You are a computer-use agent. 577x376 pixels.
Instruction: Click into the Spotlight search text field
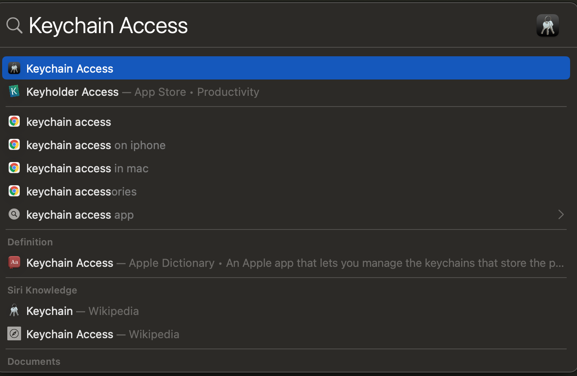pos(280,26)
